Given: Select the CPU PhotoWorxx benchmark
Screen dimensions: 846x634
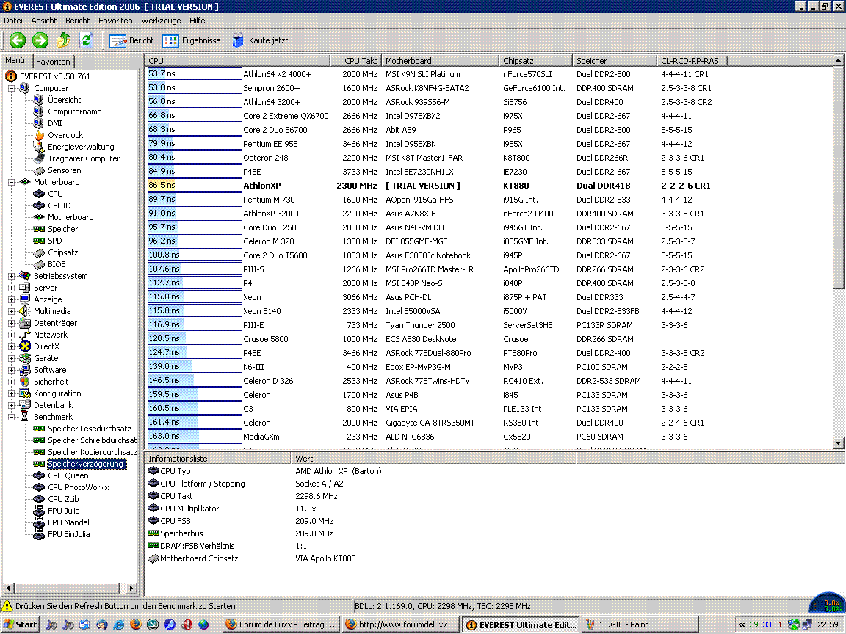Looking at the screenshot, I should (x=79, y=487).
